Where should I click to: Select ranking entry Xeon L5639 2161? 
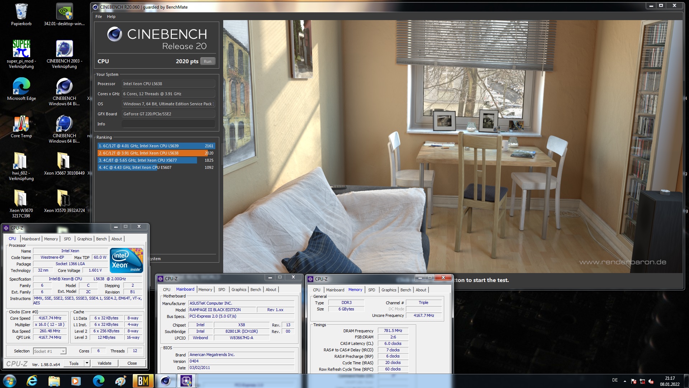pyautogui.click(x=156, y=146)
